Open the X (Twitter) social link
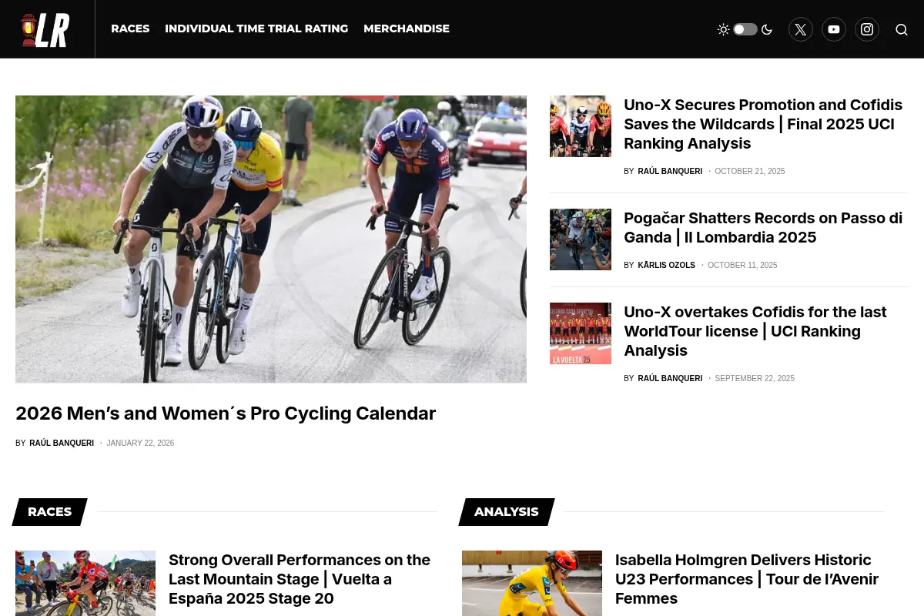This screenshot has height=616, width=924. (x=801, y=29)
